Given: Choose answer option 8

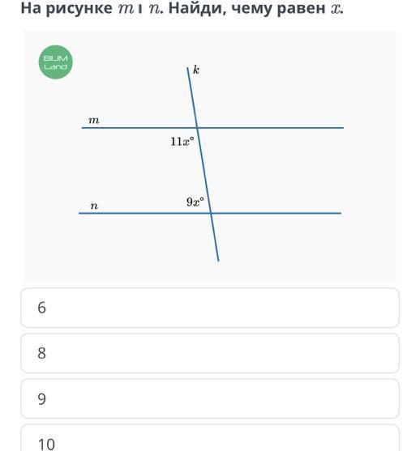Looking at the screenshot, I should pos(210,353).
